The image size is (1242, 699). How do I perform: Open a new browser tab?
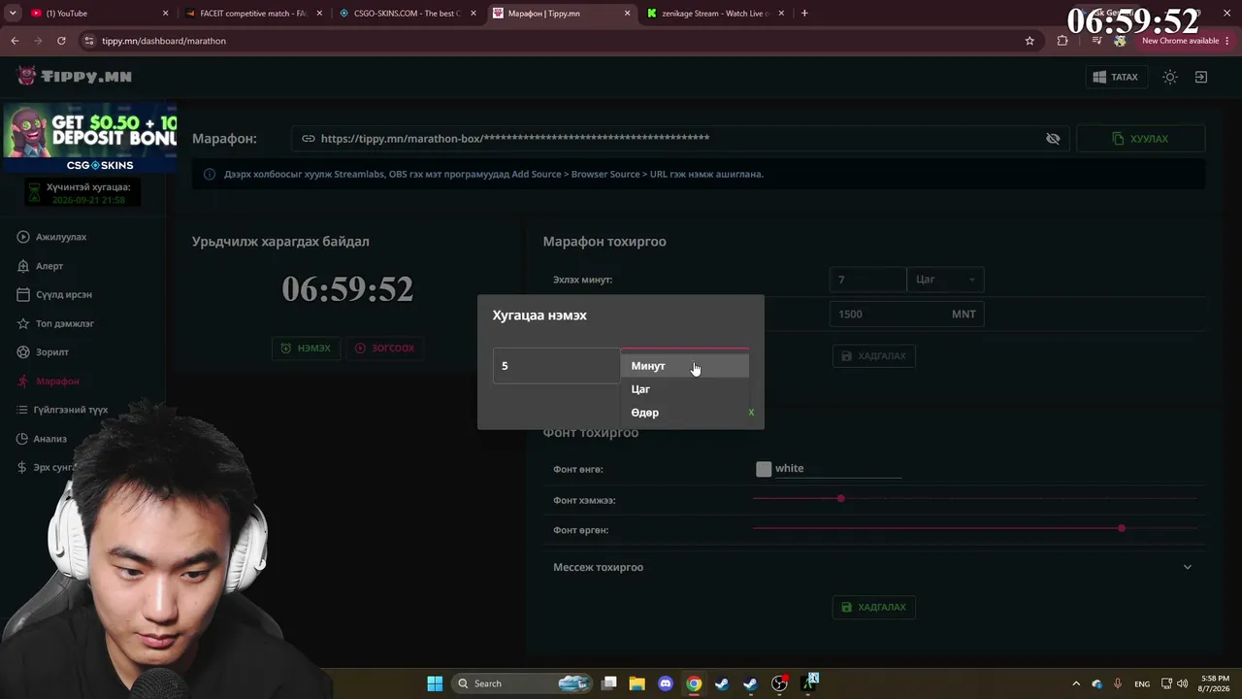(x=804, y=14)
